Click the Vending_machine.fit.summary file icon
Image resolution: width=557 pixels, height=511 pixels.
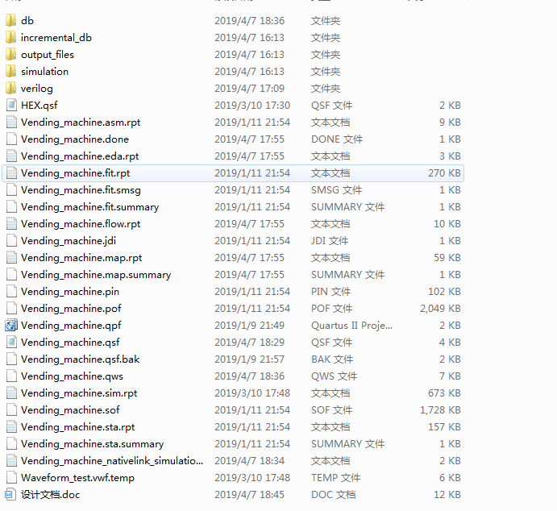click(x=11, y=206)
